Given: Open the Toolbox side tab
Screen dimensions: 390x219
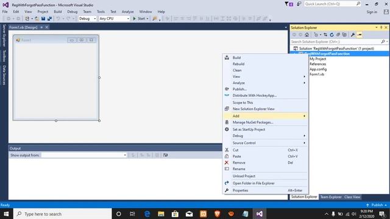Looking at the screenshot, I should click(4, 56).
